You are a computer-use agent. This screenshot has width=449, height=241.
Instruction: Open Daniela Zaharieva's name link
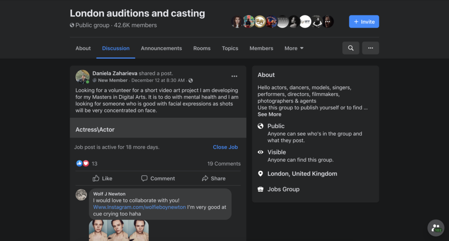tap(115, 73)
